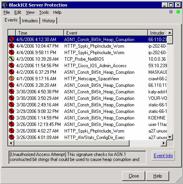The image size is (183, 184).
Task: Click the Help button at bottom
Action: coord(158,176)
